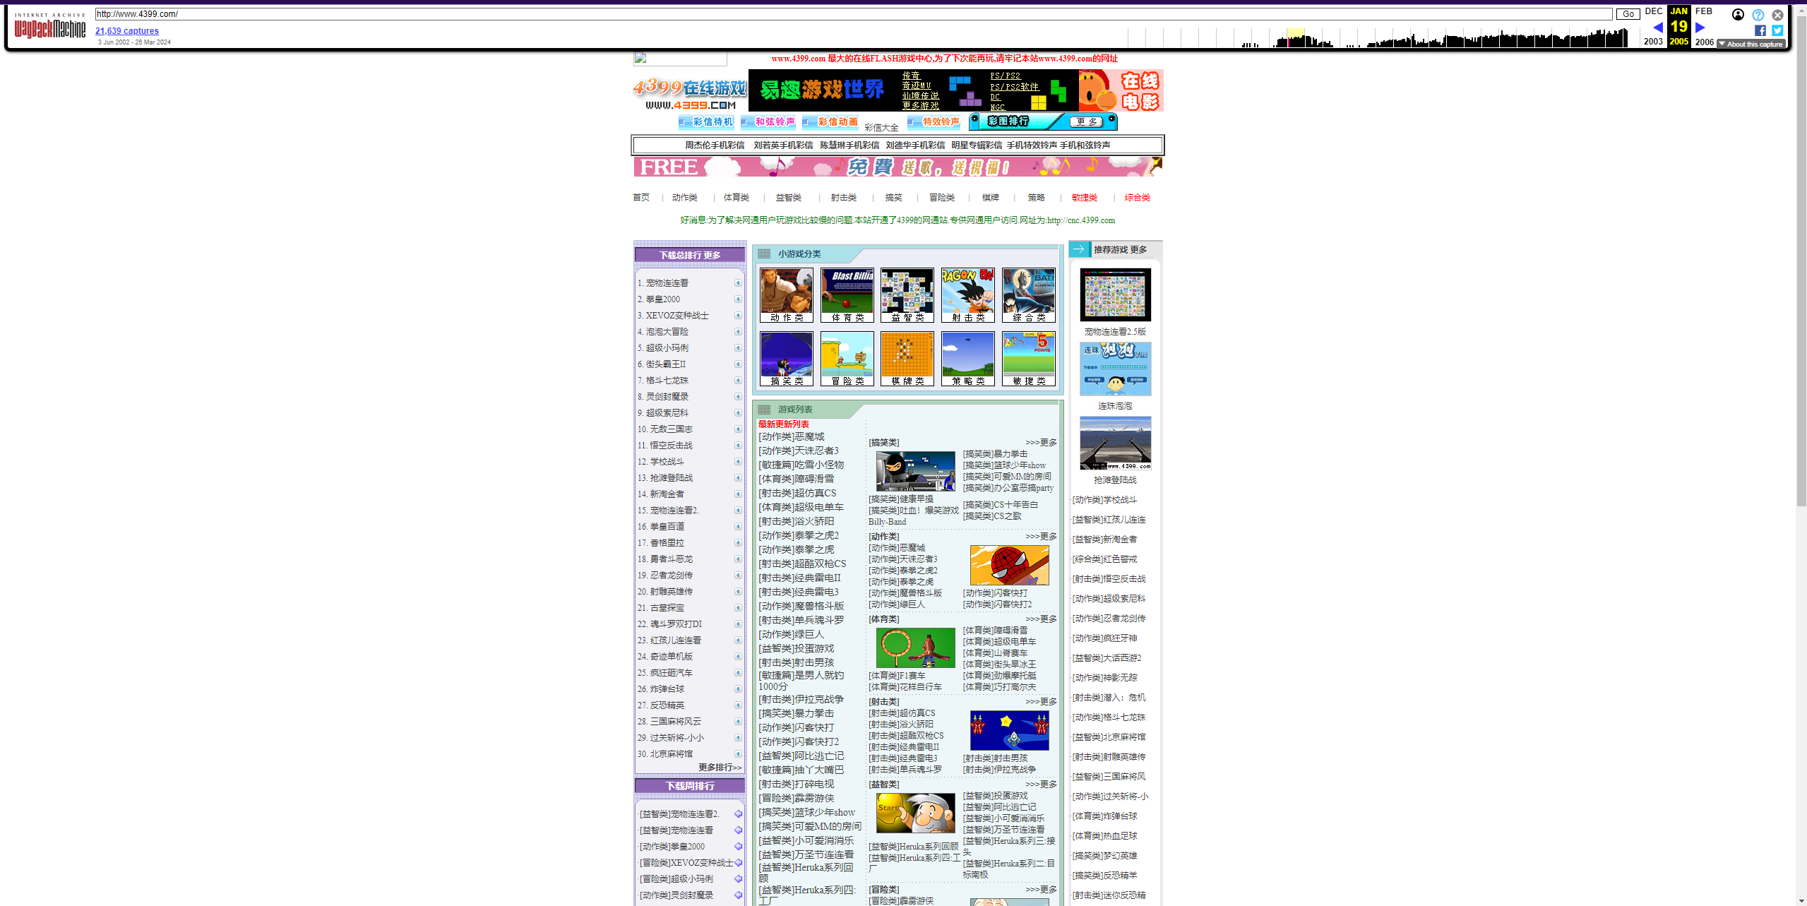Open the 敏捷类 category thumbnail
The image size is (1807, 906).
(x=1029, y=359)
